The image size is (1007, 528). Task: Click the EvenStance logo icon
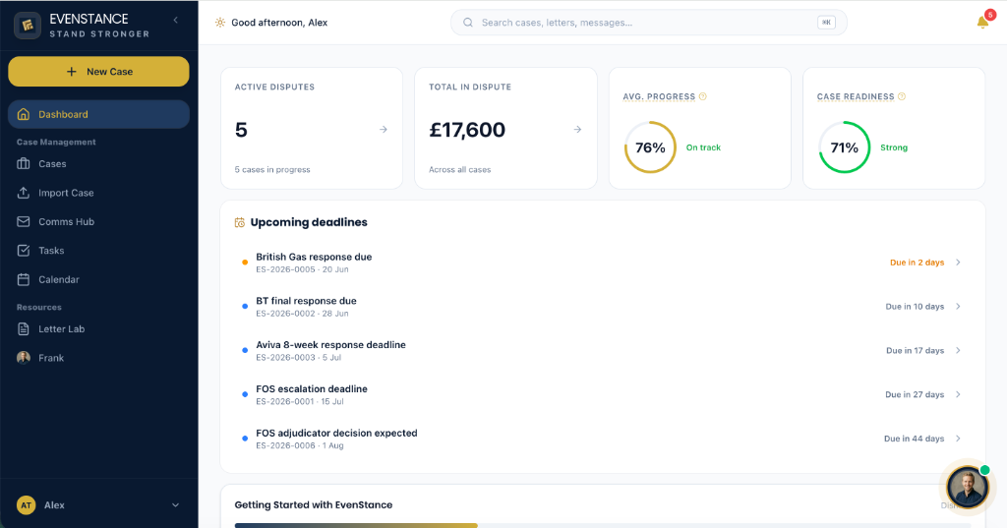pyautogui.click(x=28, y=26)
